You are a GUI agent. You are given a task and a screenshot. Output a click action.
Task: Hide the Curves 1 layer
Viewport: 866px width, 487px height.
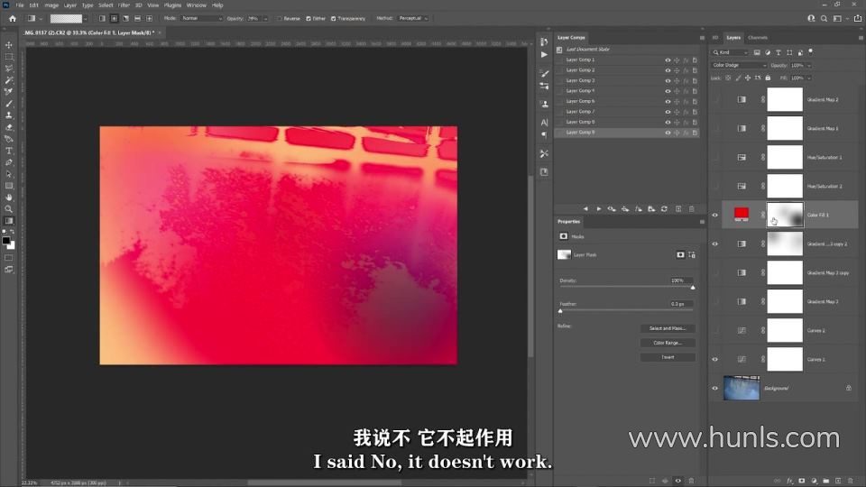coord(714,360)
